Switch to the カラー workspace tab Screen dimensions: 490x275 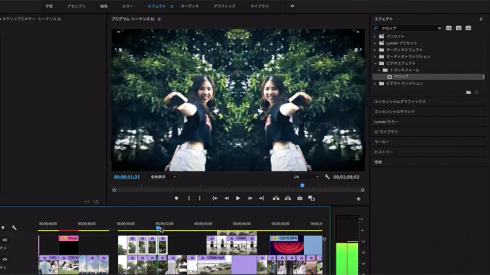coord(127,6)
